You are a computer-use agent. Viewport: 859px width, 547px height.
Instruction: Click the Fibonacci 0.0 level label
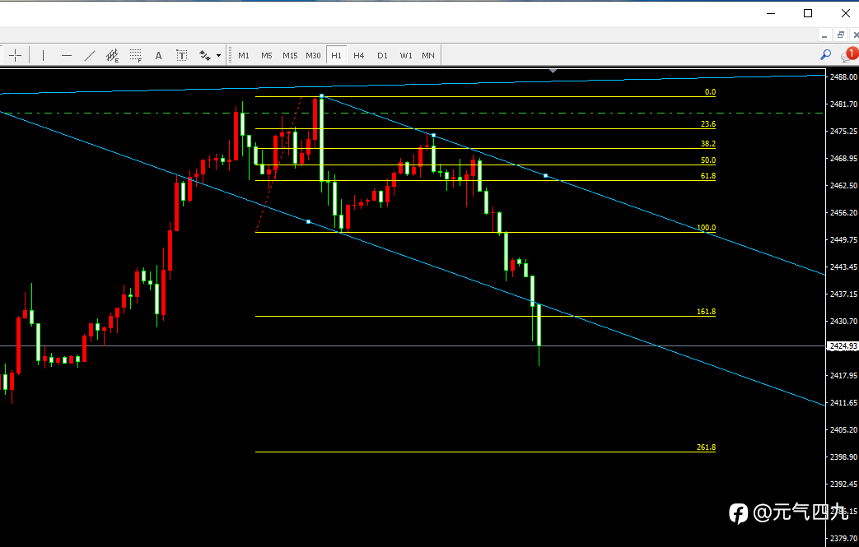click(x=710, y=92)
